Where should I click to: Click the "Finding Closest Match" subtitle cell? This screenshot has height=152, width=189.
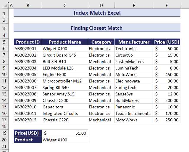tap(97, 28)
